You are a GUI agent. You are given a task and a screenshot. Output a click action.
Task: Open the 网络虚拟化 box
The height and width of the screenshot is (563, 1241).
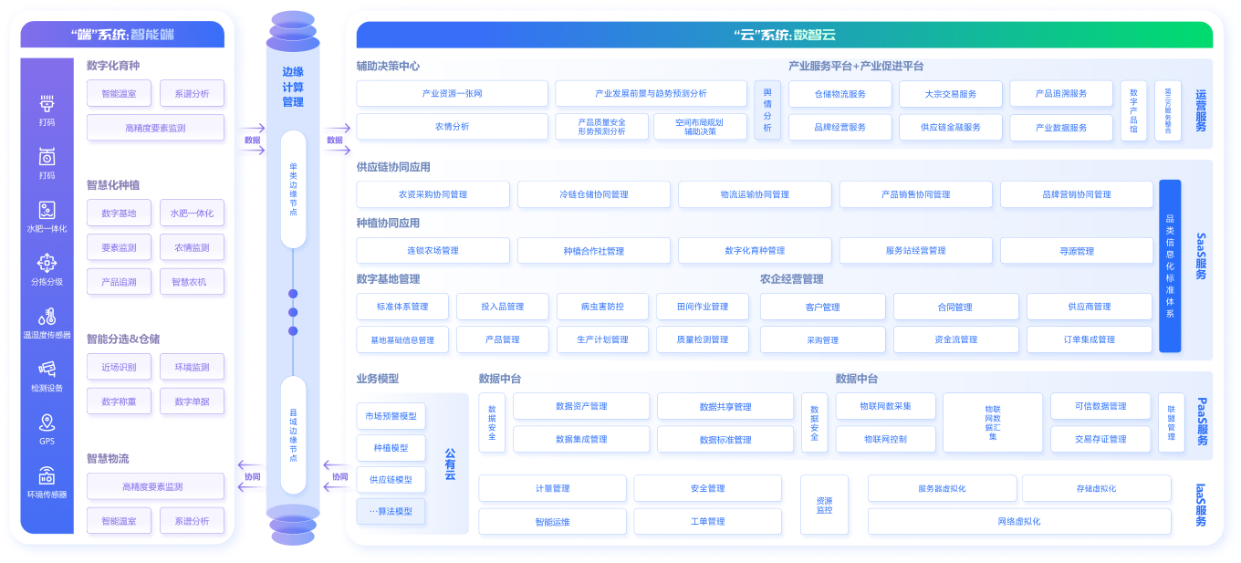tap(1019, 521)
